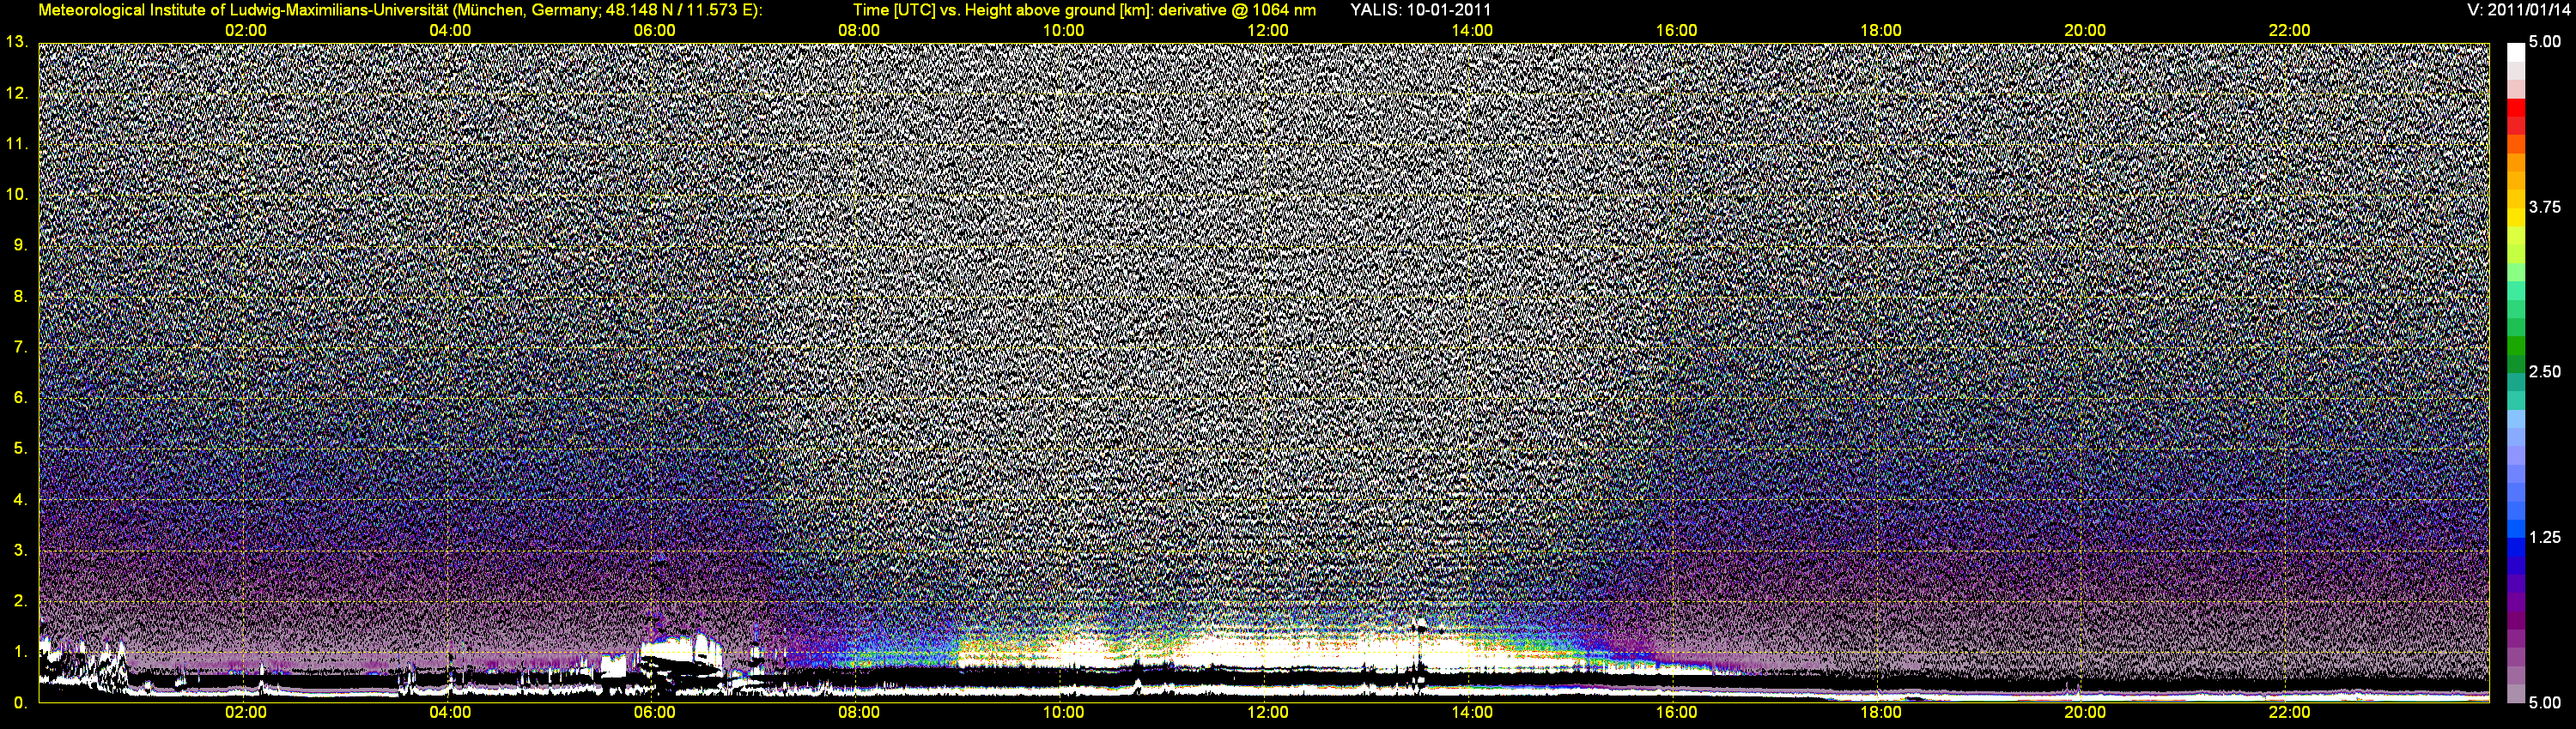Click the 8. km height axis label
Screen dimensions: 2576x729
click(x=21, y=296)
